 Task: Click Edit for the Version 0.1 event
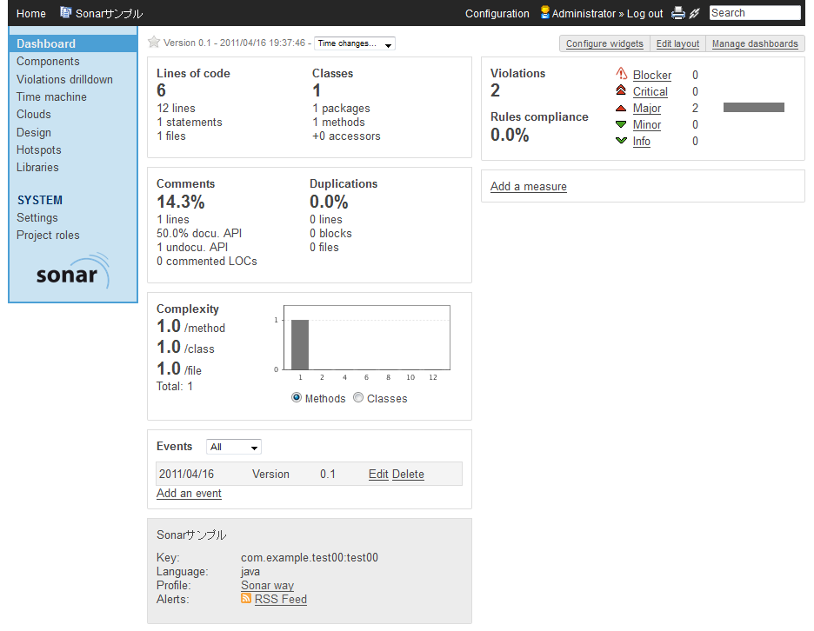click(378, 474)
